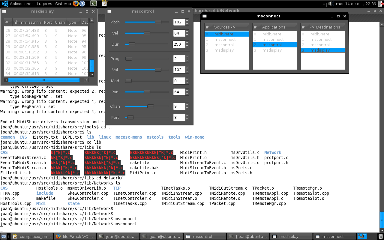Select msdisplay in the Sources list
Image resolution: width=384 pixels, height=240 pixels.
coord(224,50)
